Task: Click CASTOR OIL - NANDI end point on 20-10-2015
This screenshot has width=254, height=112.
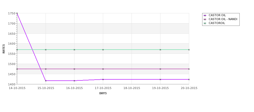Action: [x=189, y=69]
